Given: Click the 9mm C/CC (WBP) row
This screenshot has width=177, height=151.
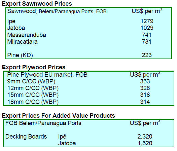Looking at the screenshot, I should tap(88, 81).
